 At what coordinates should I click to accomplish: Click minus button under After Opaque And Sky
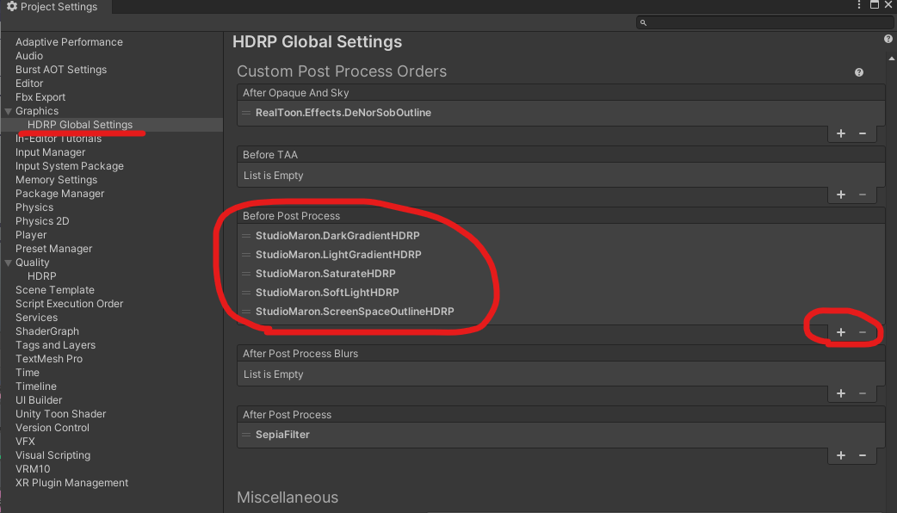pos(863,133)
